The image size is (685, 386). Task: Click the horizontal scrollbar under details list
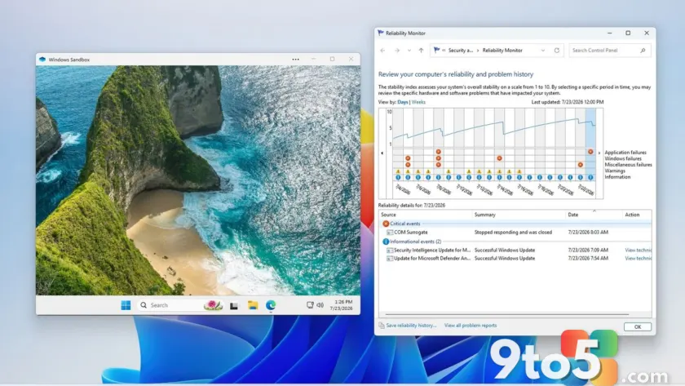coord(506,314)
